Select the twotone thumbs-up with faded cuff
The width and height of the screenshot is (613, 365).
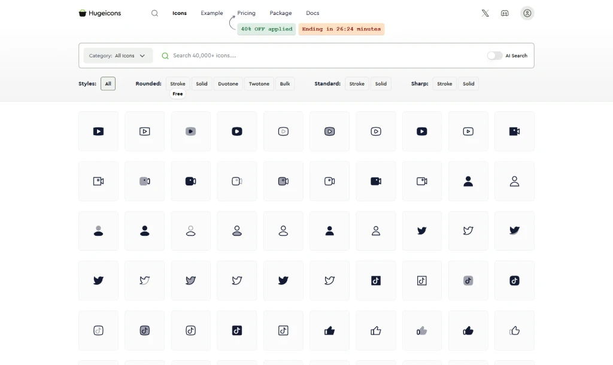(514, 331)
